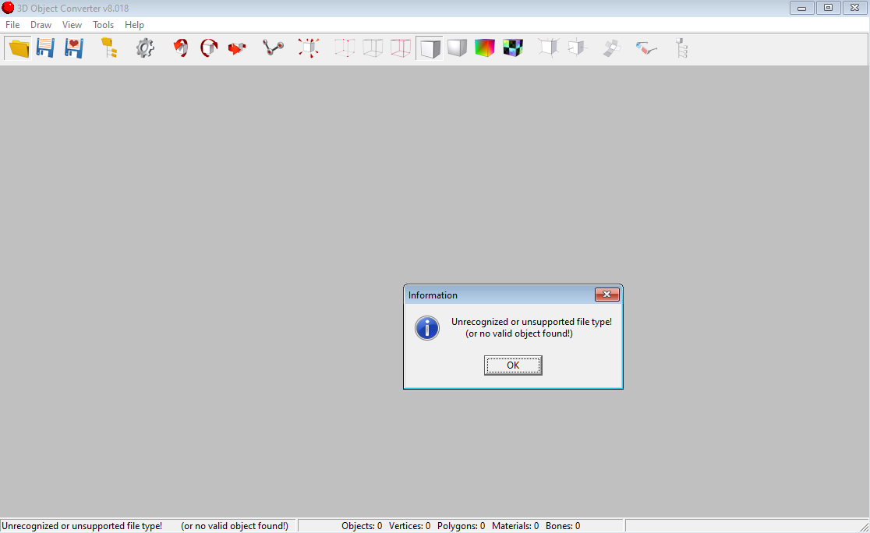Screen dimensions: 870x533
Task: Click the cube with red radiating points icon
Action: click(x=309, y=48)
